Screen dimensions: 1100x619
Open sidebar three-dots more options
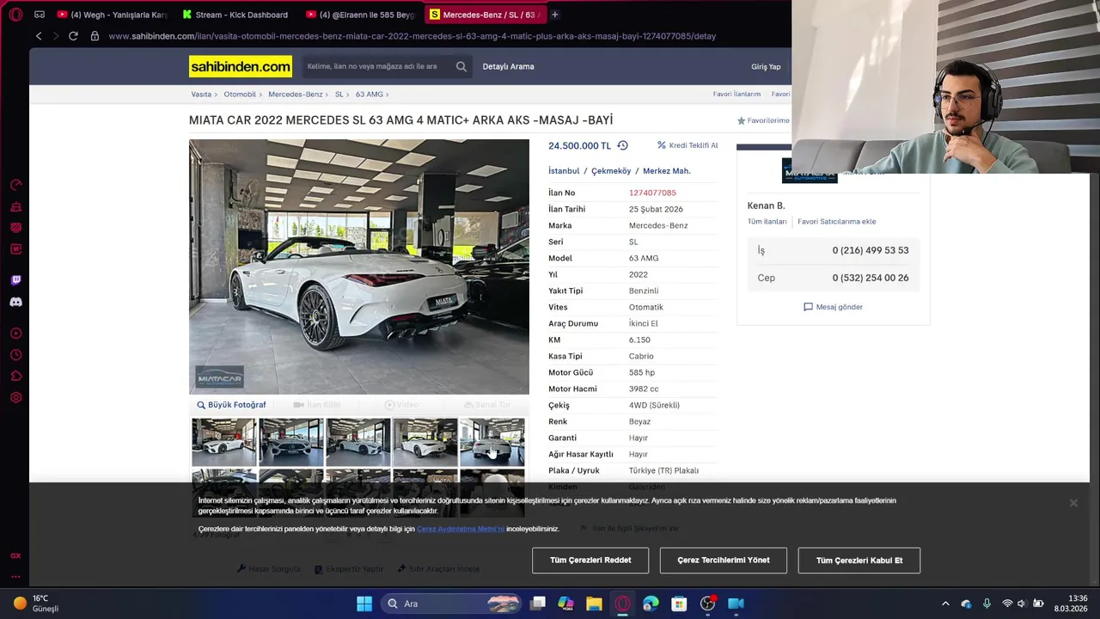coord(15,576)
